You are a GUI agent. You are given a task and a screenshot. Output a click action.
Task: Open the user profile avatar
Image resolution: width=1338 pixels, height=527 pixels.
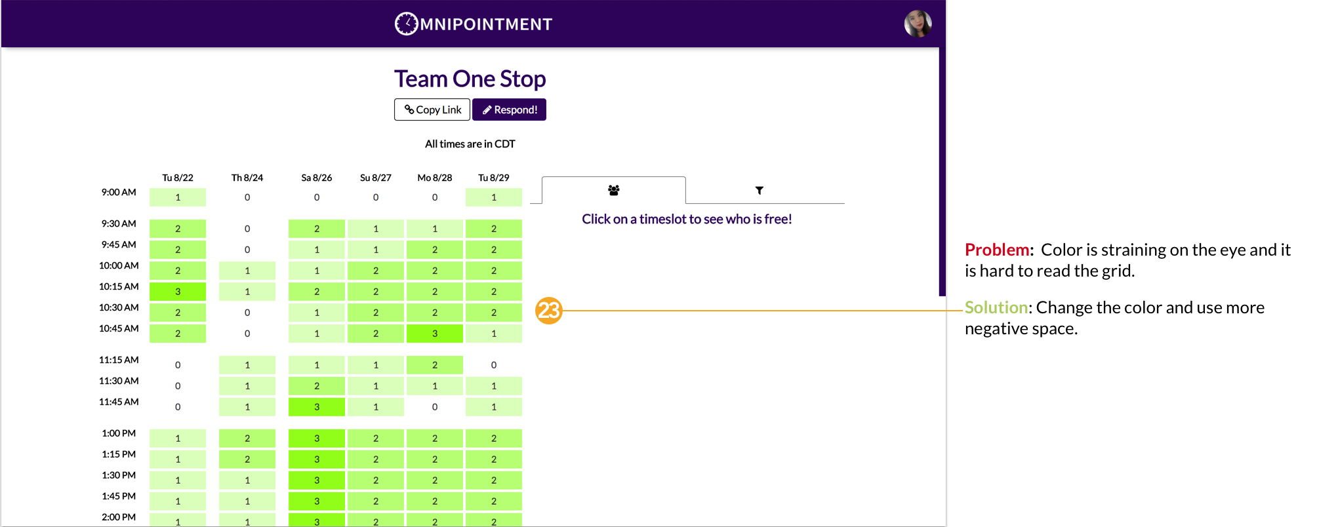(918, 24)
